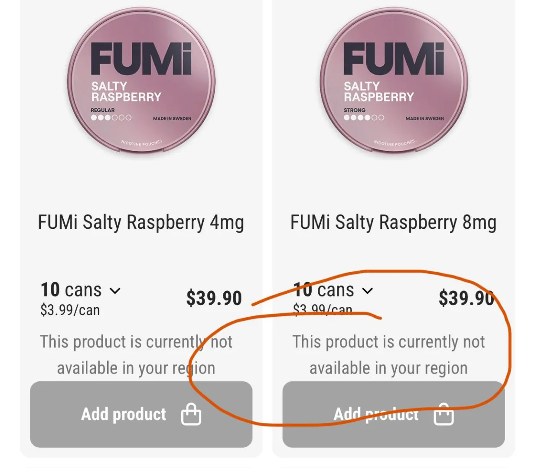Click the shopping bag icon for the 4mg product
The height and width of the screenshot is (468, 535).
191,414
